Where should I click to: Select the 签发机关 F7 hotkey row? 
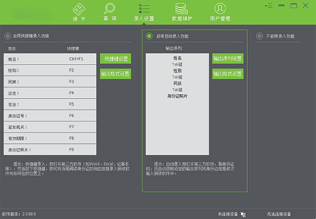tap(50, 127)
